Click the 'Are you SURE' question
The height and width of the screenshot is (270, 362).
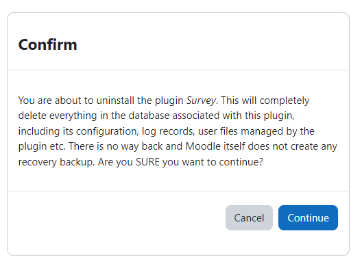point(180,162)
